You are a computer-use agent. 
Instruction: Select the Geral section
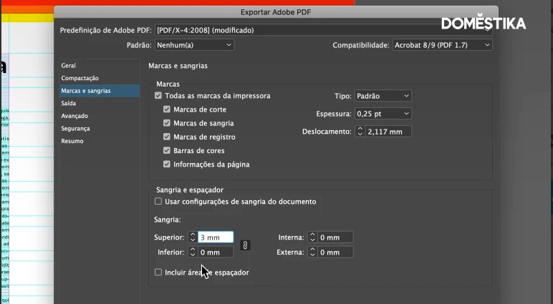click(x=100, y=66)
